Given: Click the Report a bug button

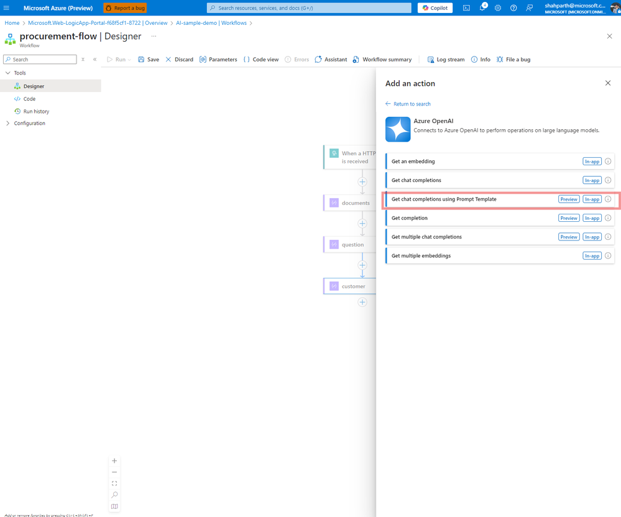Looking at the screenshot, I should tap(125, 8).
